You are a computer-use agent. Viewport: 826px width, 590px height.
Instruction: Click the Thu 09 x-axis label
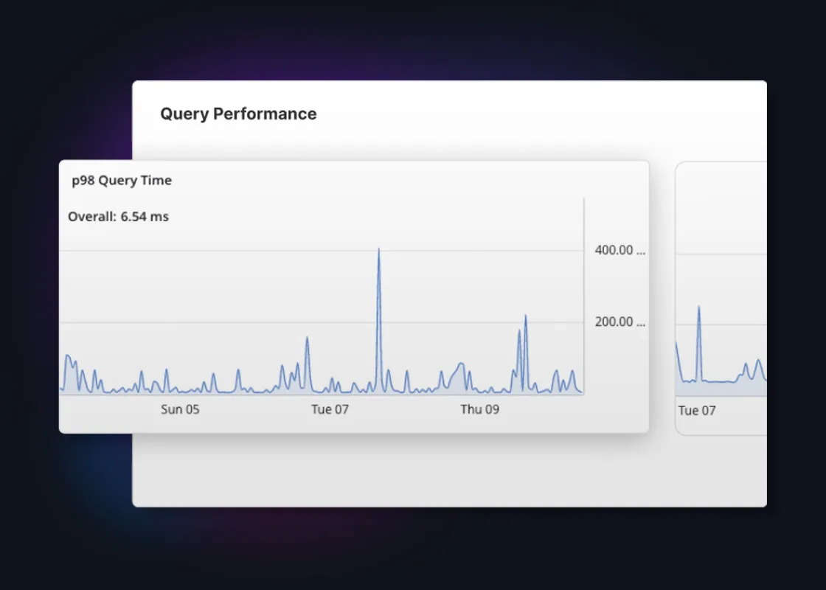479,409
